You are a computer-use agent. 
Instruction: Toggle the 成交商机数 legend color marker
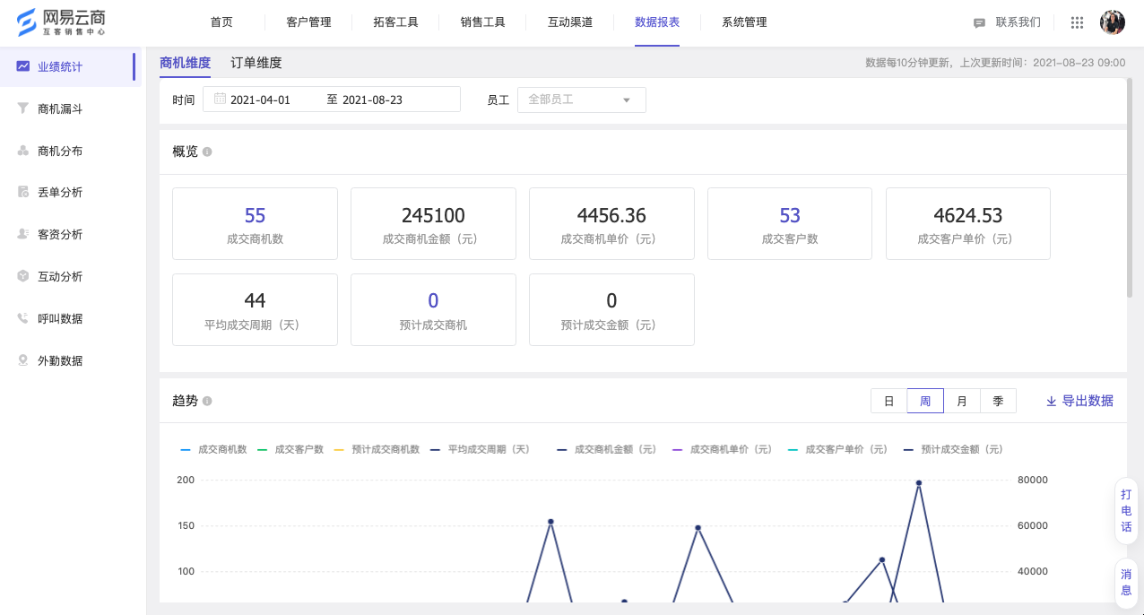click(x=186, y=449)
